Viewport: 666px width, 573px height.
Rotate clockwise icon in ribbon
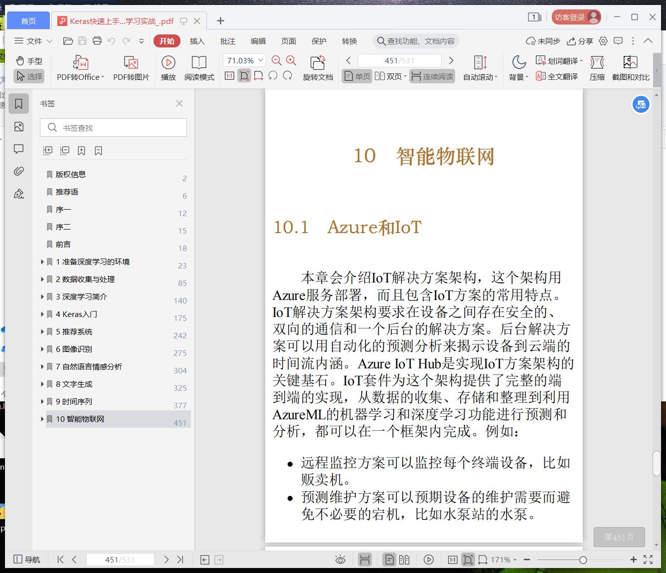tap(288, 76)
